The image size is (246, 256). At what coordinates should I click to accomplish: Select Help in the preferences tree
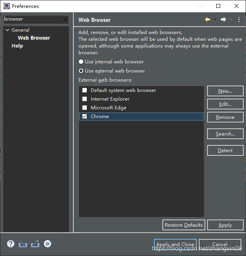17,46
